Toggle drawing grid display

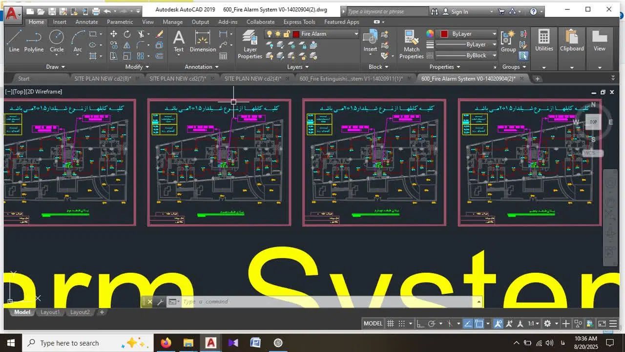390,323
